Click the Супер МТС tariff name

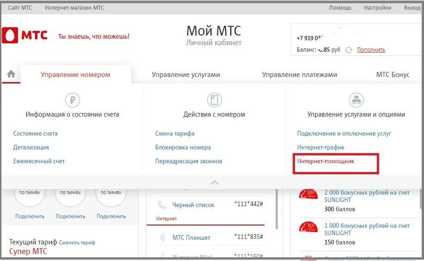(28, 251)
